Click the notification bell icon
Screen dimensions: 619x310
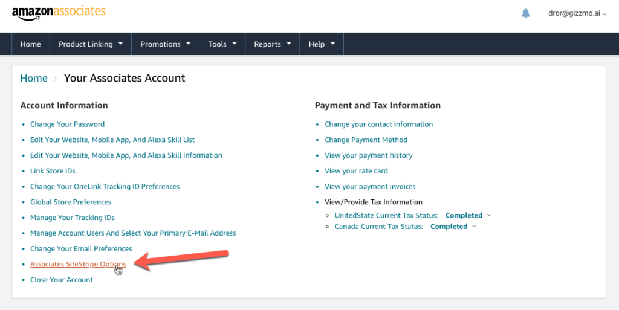click(525, 13)
